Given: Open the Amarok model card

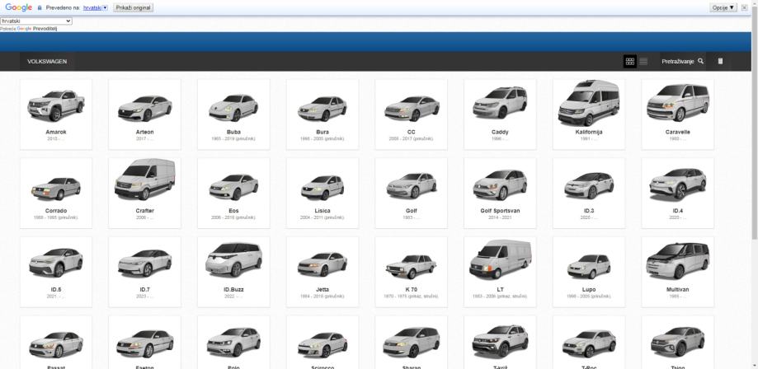Looking at the screenshot, I should (x=56, y=114).
